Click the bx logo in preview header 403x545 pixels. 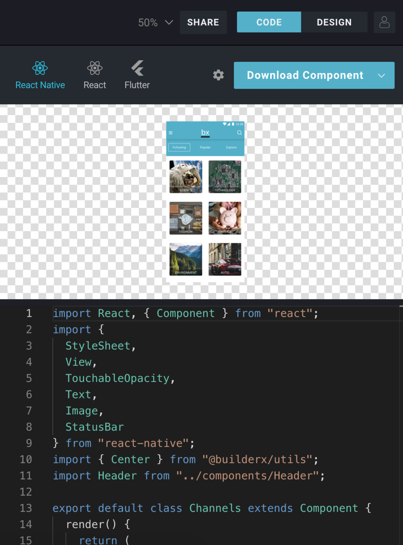coord(205,133)
